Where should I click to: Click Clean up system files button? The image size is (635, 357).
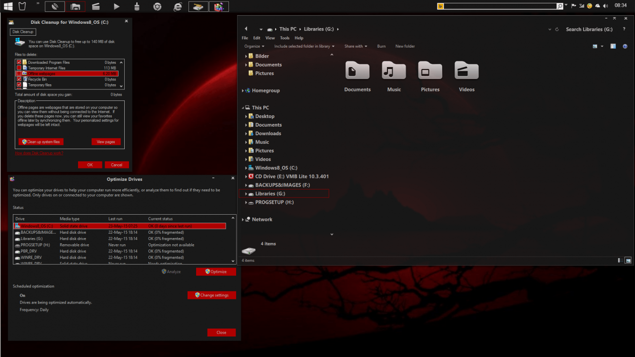point(41,142)
